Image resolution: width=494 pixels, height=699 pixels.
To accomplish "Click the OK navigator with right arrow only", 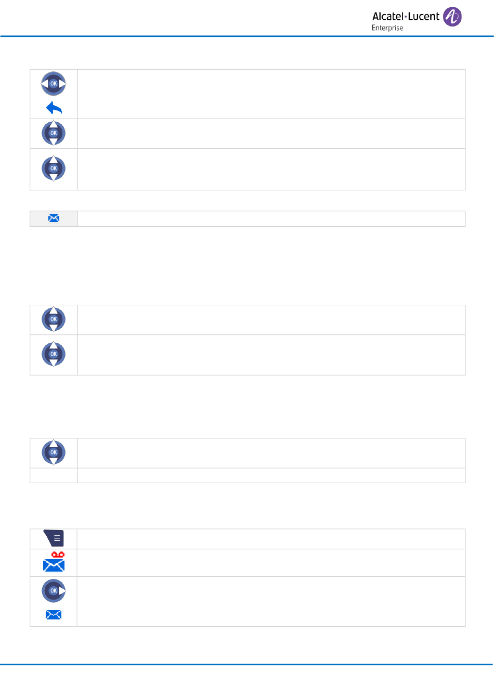I will click(x=54, y=591).
